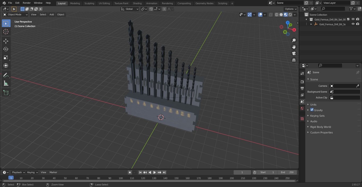Hide the Gold_Ferrous_Drill_Bit_Se object in viewport
This screenshot has width=362, height=187.
tap(353, 24)
